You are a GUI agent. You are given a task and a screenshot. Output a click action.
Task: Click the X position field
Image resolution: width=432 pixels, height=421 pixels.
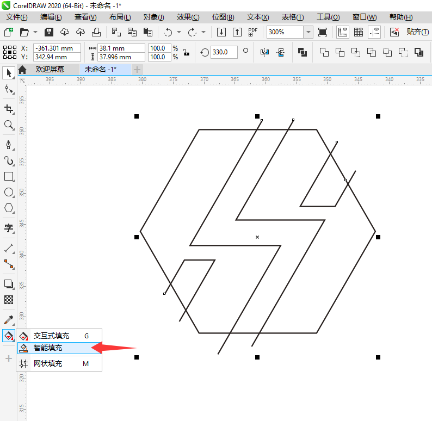click(57, 48)
